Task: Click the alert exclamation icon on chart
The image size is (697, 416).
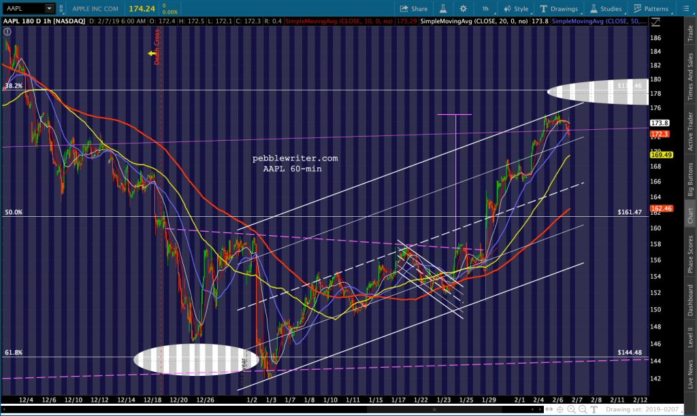Action: pyautogui.click(x=7, y=31)
